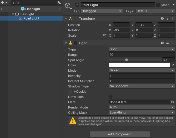
Task: Open the Mode dropdown showing Baked
Action: (142, 70)
